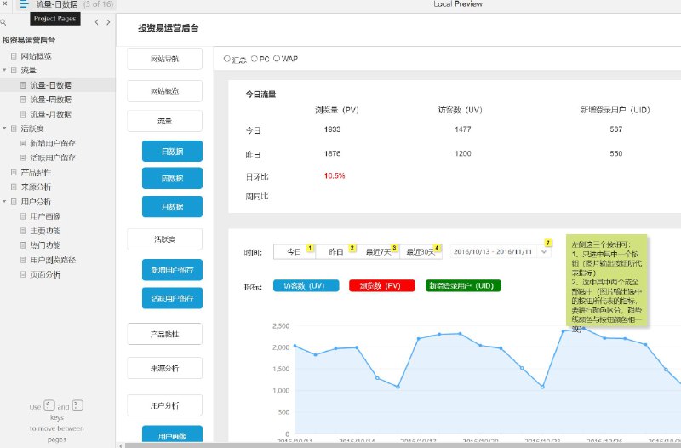Open 用户画像 page in tree
Viewport: 681px width, 448px height.
[x=45, y=216]
